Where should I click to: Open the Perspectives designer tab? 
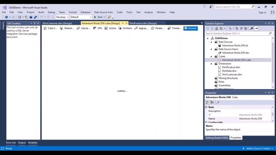tap(158, 28)
